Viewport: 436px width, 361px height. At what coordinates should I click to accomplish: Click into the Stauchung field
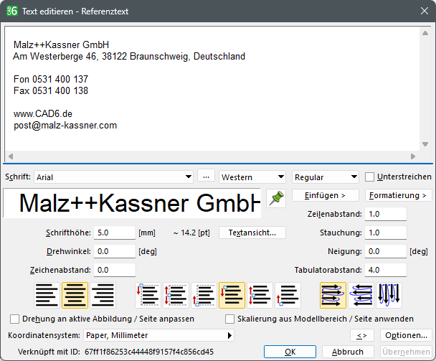pyautogui.click(x=386, y=233)
